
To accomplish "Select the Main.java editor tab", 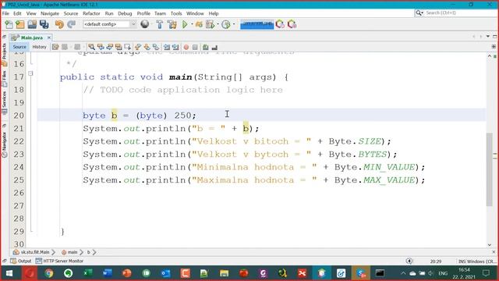I will [31, 37].
